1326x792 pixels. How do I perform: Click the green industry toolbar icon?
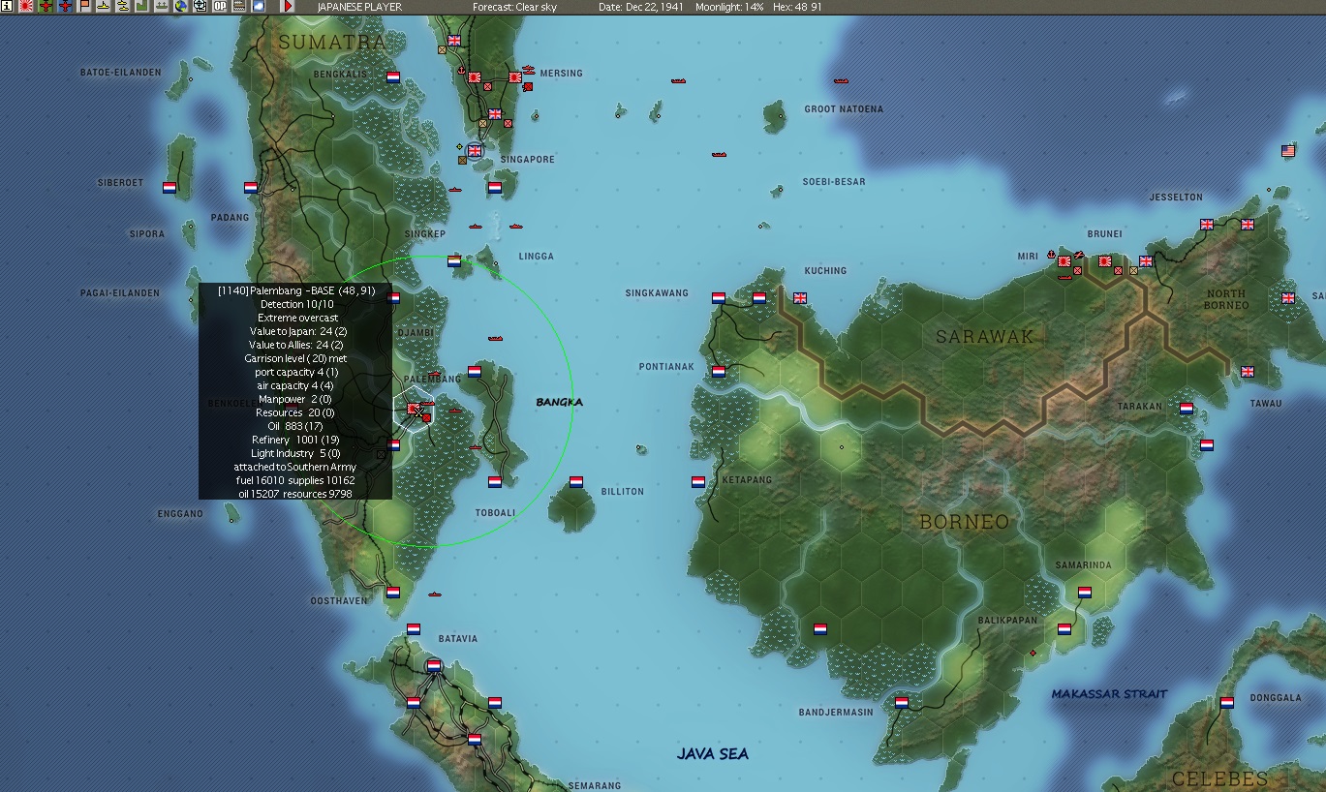[141, 6]
